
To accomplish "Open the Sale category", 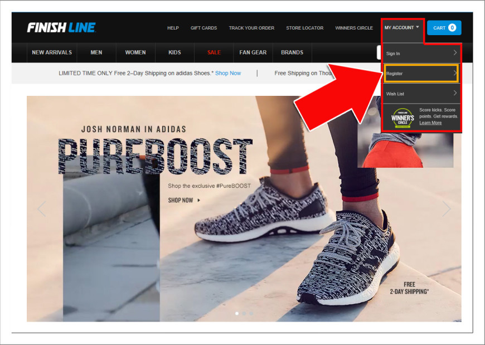I will point(214,52).
